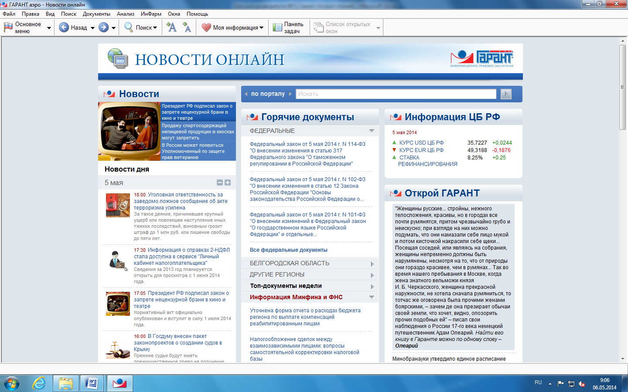Open Word from the taskbar
628x392 pixels.
(x=92, y=383)
